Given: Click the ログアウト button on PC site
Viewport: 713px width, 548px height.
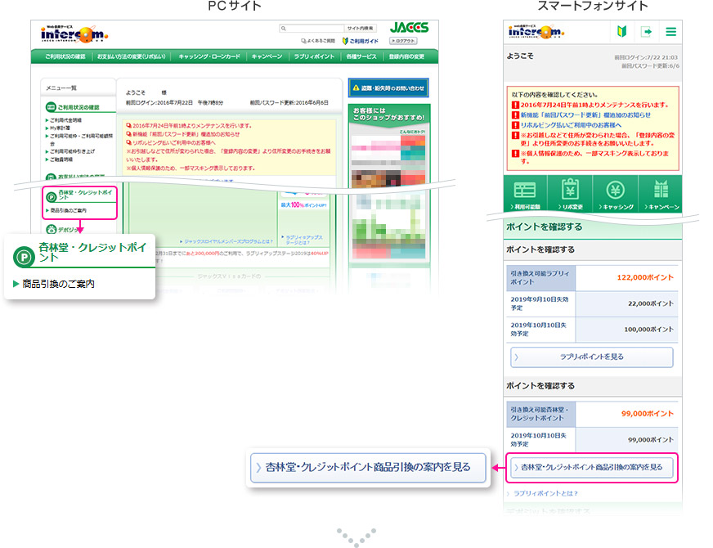Looking at the screenshot, I should pos(403,41).
